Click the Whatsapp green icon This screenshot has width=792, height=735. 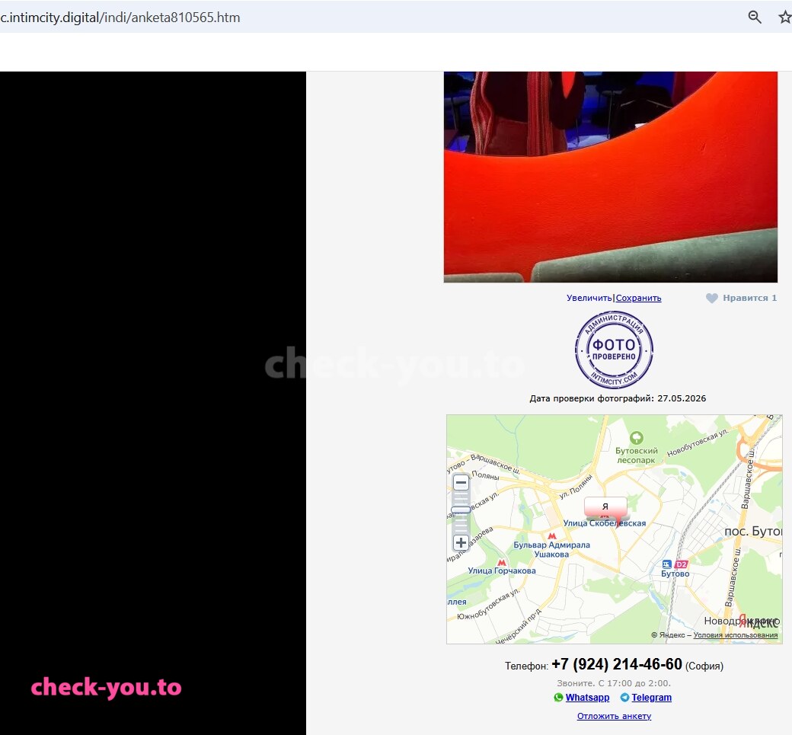pyautogui.click(x=558, y=697)
